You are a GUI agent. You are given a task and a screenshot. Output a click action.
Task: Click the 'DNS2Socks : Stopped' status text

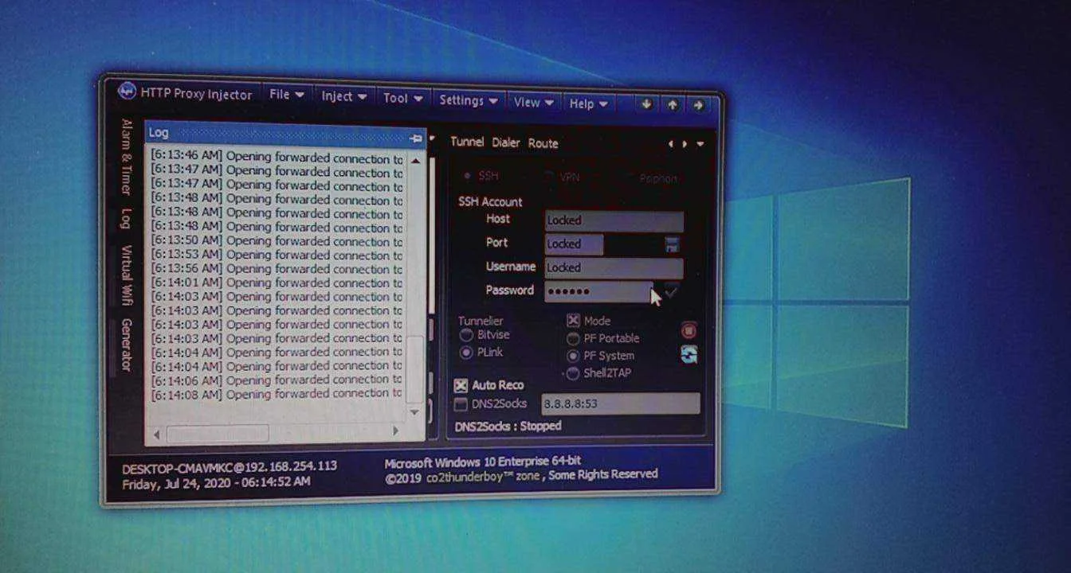point(508,427)
